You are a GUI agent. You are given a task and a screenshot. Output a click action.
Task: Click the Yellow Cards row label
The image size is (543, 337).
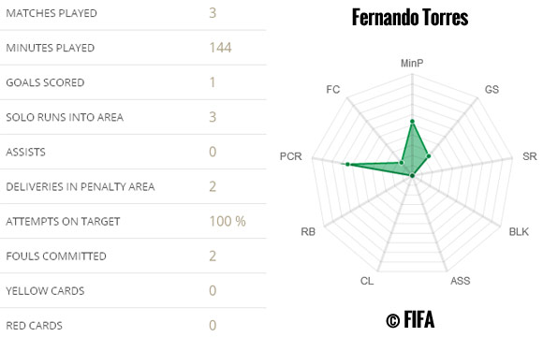coord(45,290)
